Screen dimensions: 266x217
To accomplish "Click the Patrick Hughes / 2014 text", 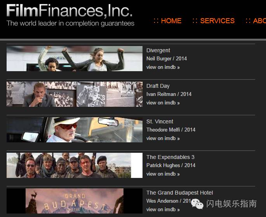I will 171,165.
